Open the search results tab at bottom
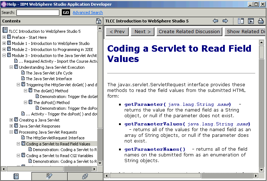The image size is (267, 181). tap(49, 176)
